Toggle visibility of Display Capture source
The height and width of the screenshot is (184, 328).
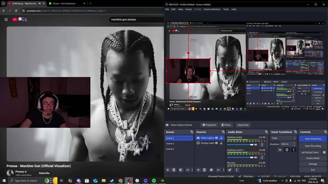pyautogui.click(x=216, y=143)
